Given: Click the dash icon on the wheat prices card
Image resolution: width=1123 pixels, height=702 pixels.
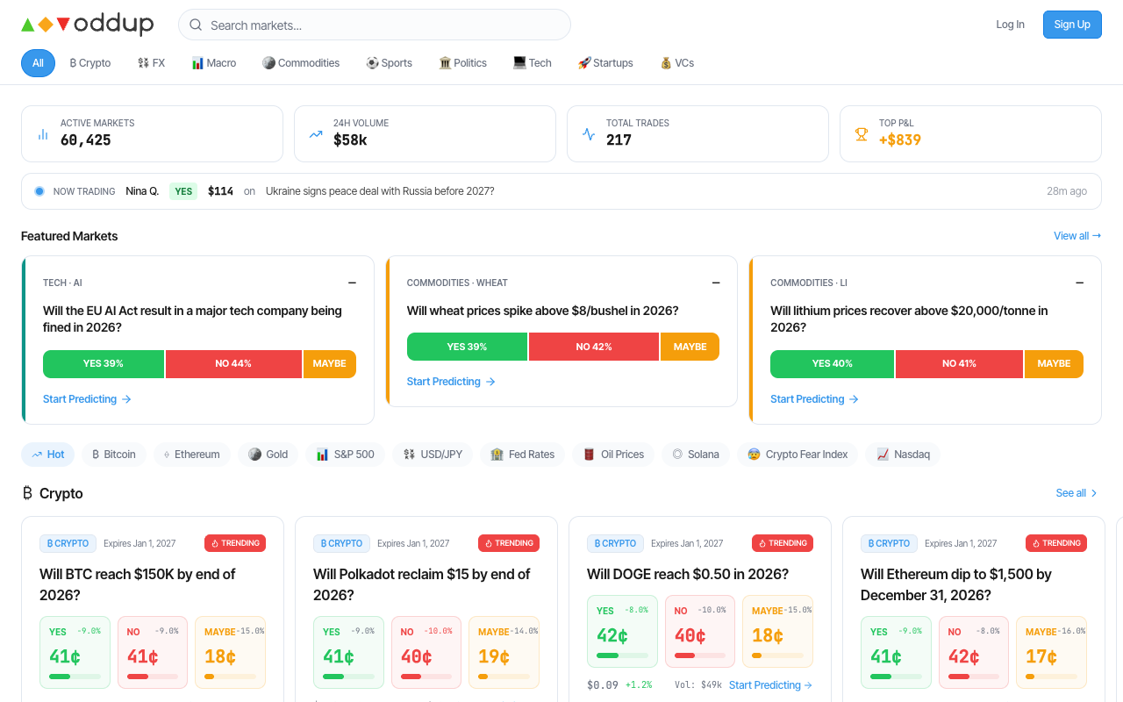Looking at the screenshot, I should (x=716, y=283).
